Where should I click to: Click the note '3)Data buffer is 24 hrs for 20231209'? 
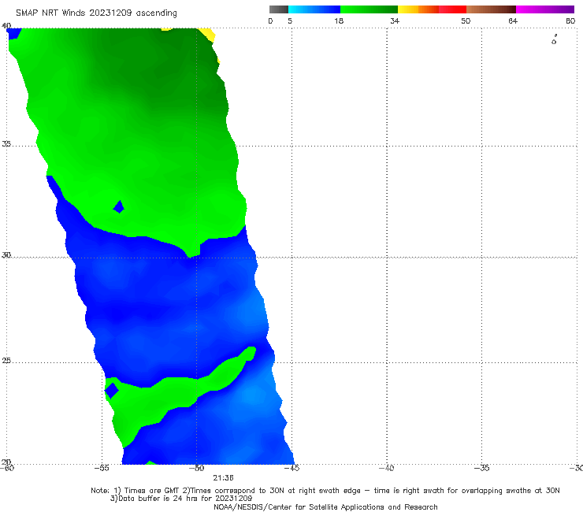tap(181, 499)
